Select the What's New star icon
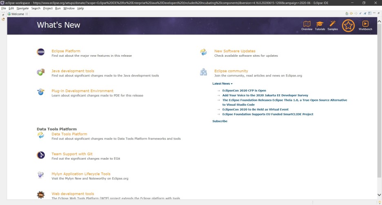This screenshot has width=382, height=205. 348,26
